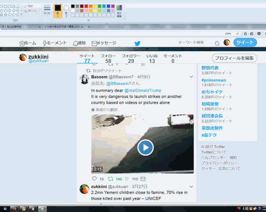Image resolution: width=266 pixels, height=212 pixels.
Task: Select モーメント 0 tab
Action: click(173, 58)
